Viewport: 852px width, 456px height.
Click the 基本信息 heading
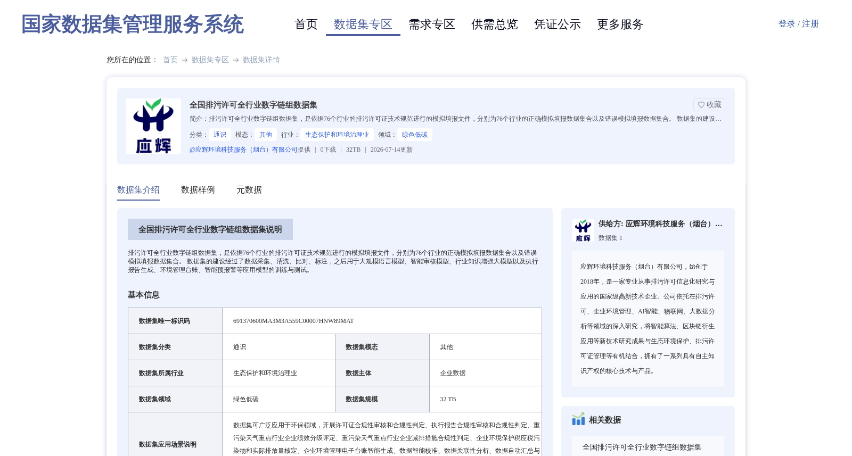[x=144, y=295]
